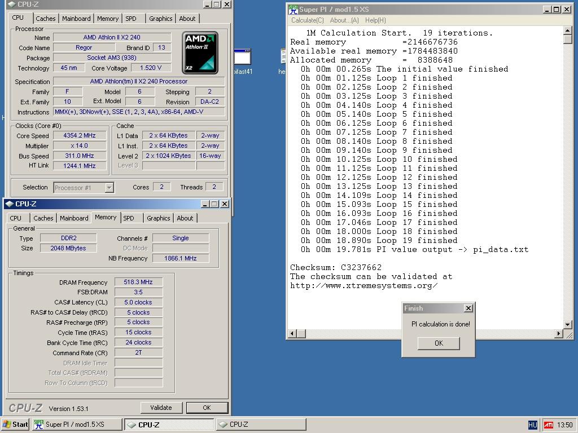Click the DRAM Frequency value 518.3 MHz
The width and height of the screenshot is (578, 433).
(138, 282)
